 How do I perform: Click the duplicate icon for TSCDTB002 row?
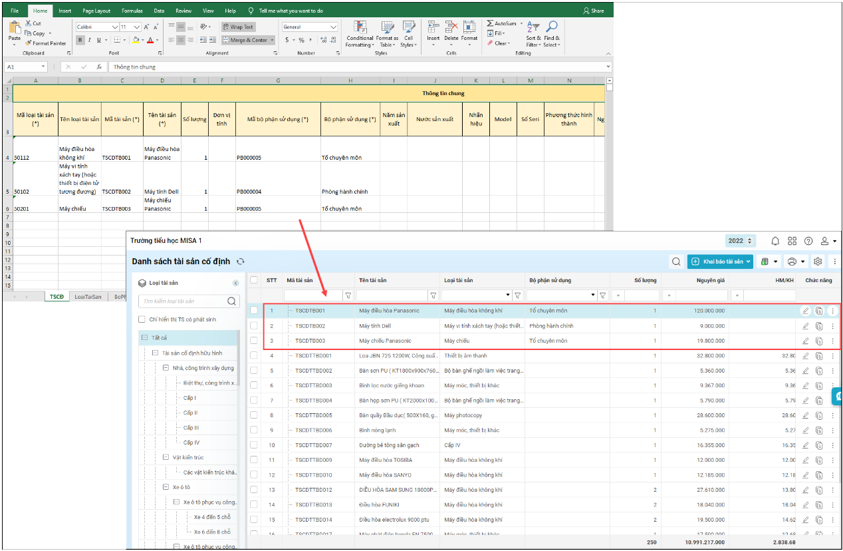(x=819, y=326)
